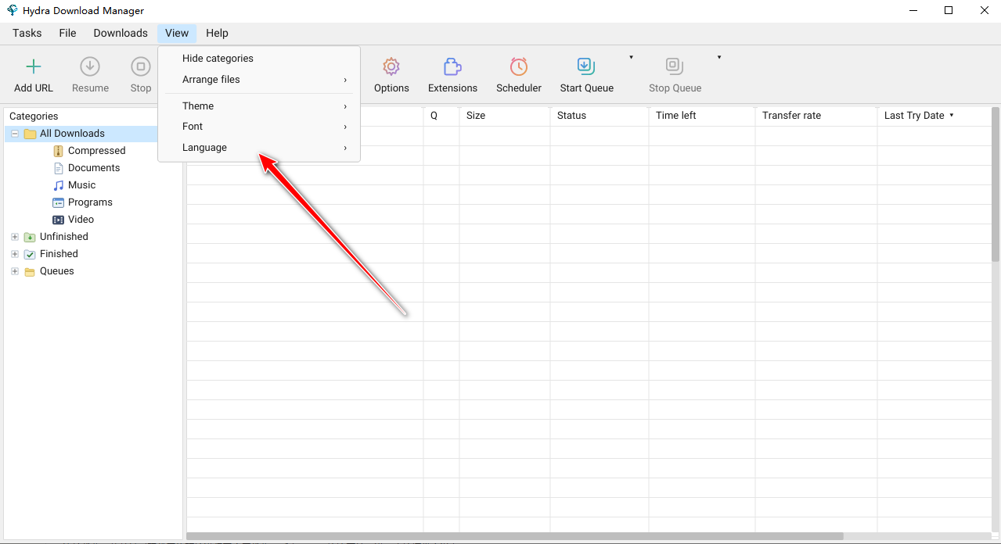1001x544 pixels.
Task: Open the Theme submenu
Action: pyautogui.click(x=259, y=106)
